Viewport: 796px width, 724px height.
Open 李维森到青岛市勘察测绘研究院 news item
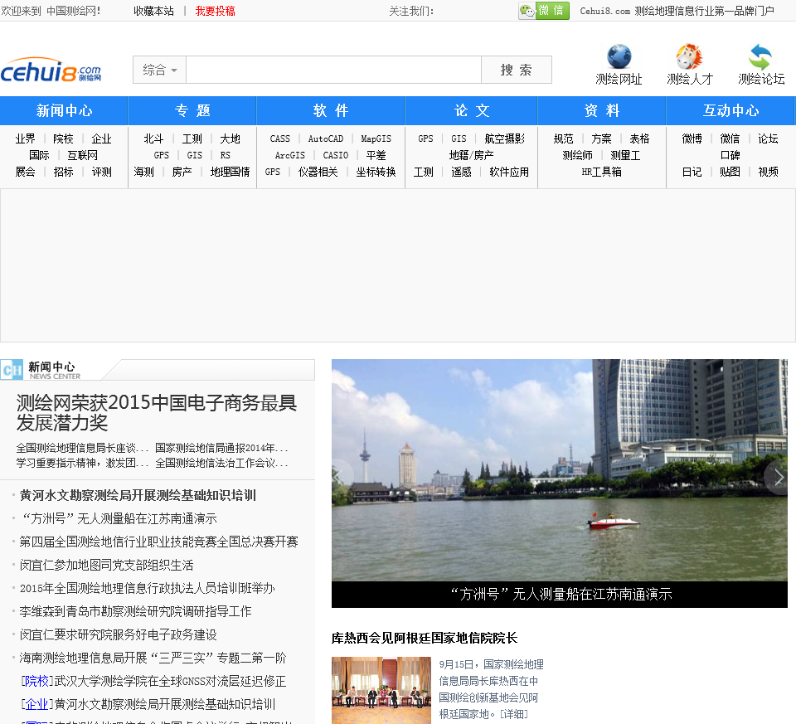pyautogui.click(x=135, y=611)
